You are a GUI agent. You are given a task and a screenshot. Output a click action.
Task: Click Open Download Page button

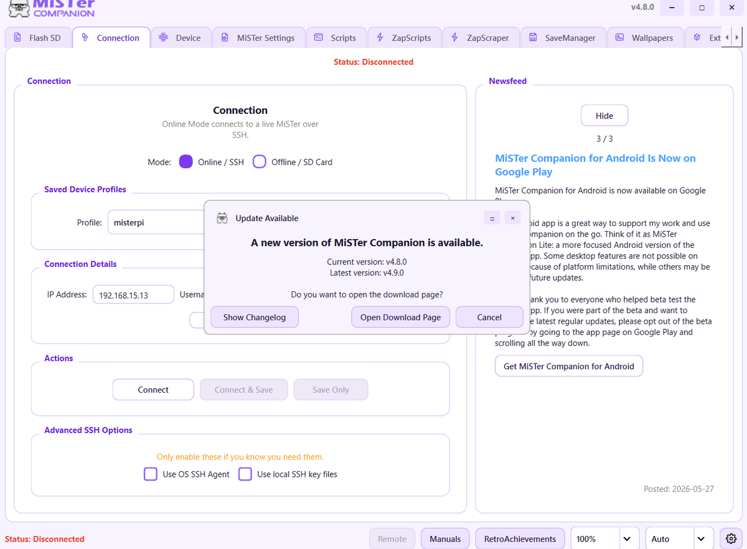400,317
